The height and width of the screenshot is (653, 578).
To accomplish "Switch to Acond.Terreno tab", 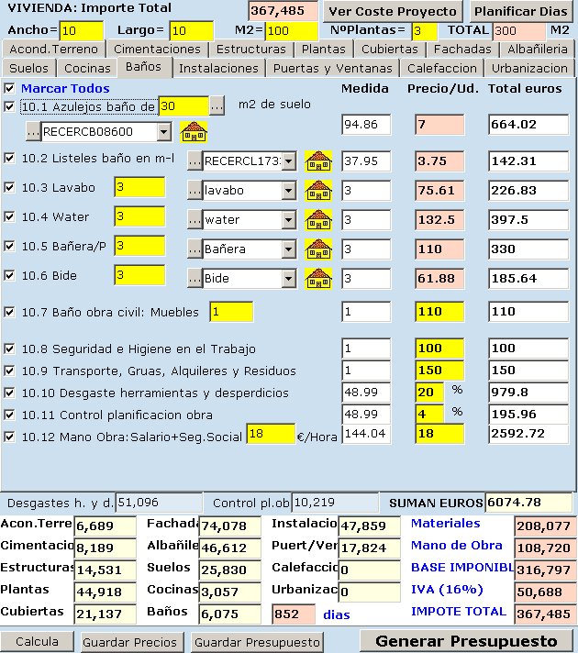I will (53, 50).
